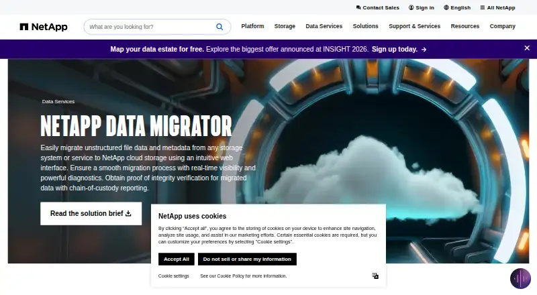Click 'Sign up today.' in the banner
Viewport: 537px width, 295px height.
point(395,50)
